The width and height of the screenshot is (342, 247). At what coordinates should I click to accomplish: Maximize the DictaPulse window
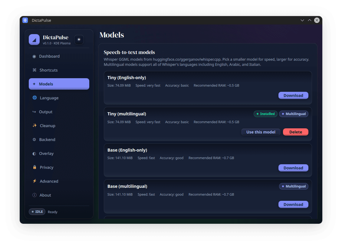(310, 20)
